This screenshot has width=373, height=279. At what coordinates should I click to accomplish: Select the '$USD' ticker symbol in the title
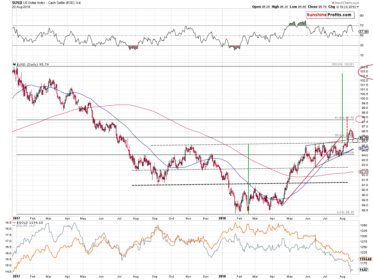(x=17, y=3)
